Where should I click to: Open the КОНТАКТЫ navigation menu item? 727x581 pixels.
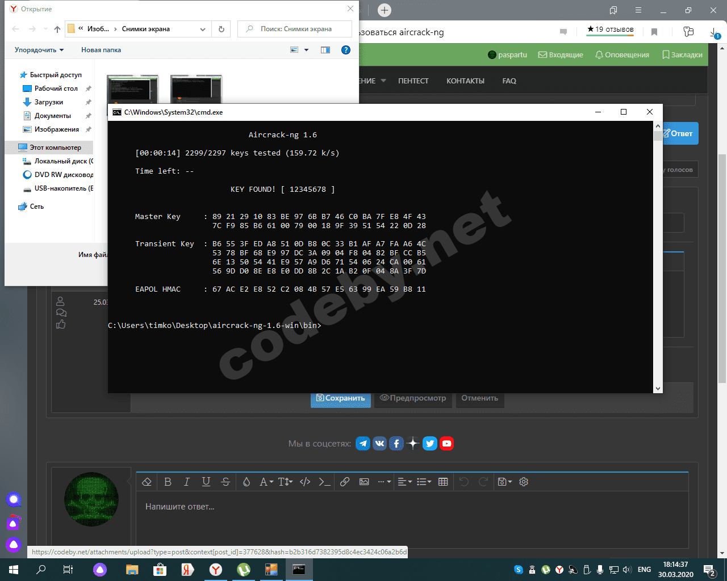tap(465, 81)
